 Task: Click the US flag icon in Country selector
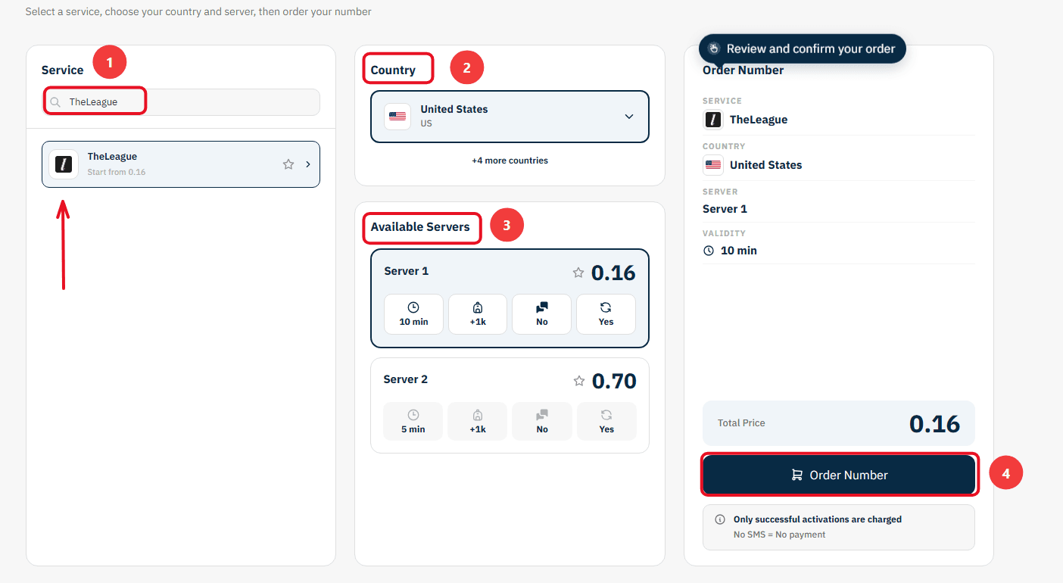397,117
